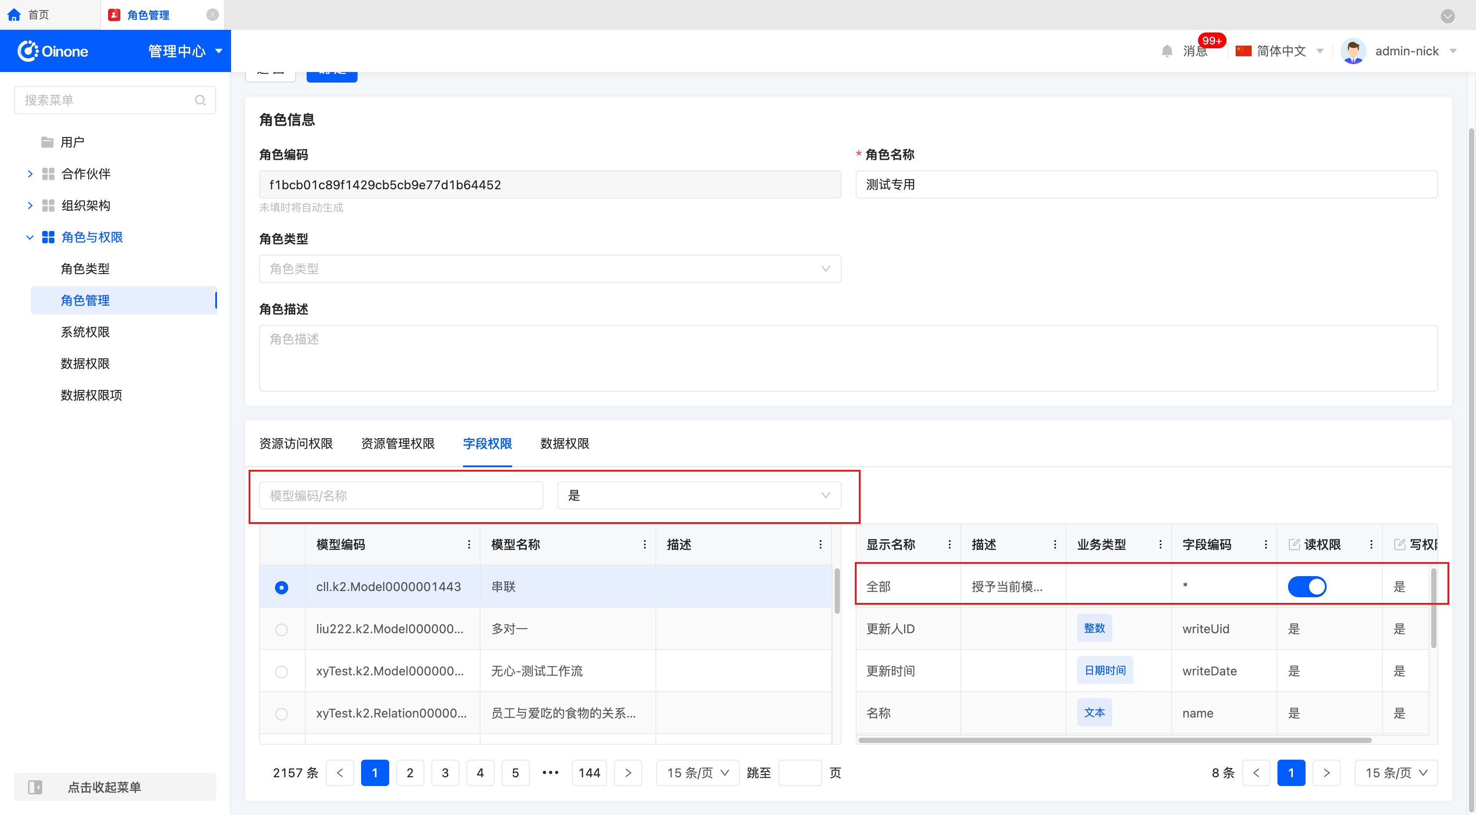The width and height of the screenshot is (1476, 815).
Task: Open the 管理中心 module dropdown
Action: tap(185, 51)
